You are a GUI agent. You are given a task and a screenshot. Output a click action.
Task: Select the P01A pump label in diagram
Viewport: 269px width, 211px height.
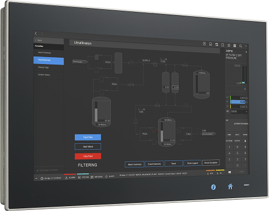point(108,62)
